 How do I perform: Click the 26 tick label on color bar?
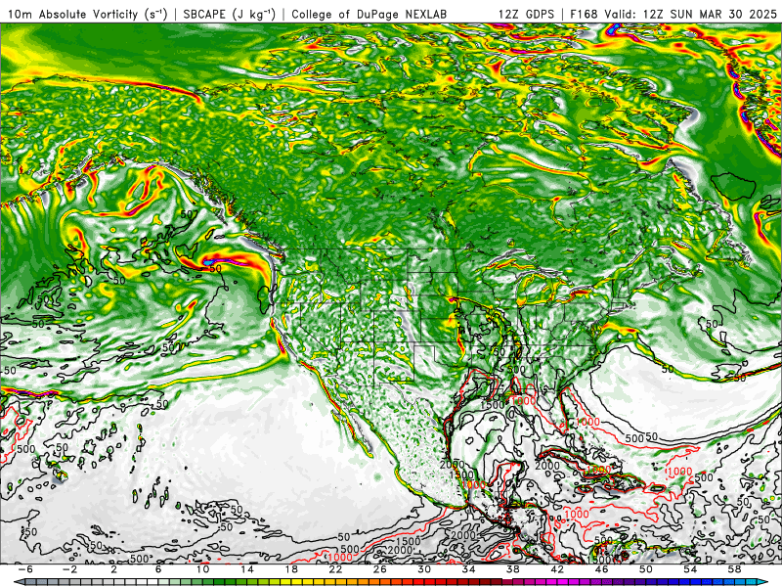[380, 569]
